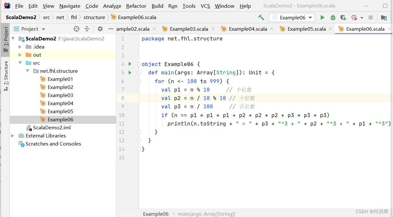The image size is (393, 217).
Task: Open the Edit menu
Action: point(33,6)
